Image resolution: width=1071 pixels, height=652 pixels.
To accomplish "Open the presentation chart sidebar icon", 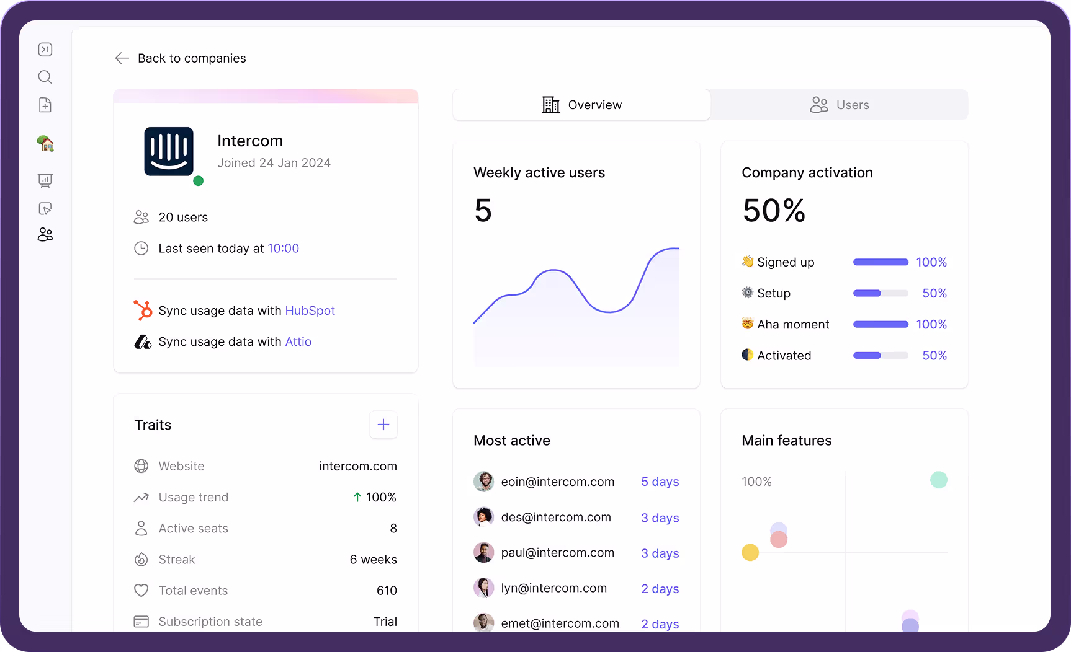I will [x=45, y=180].
